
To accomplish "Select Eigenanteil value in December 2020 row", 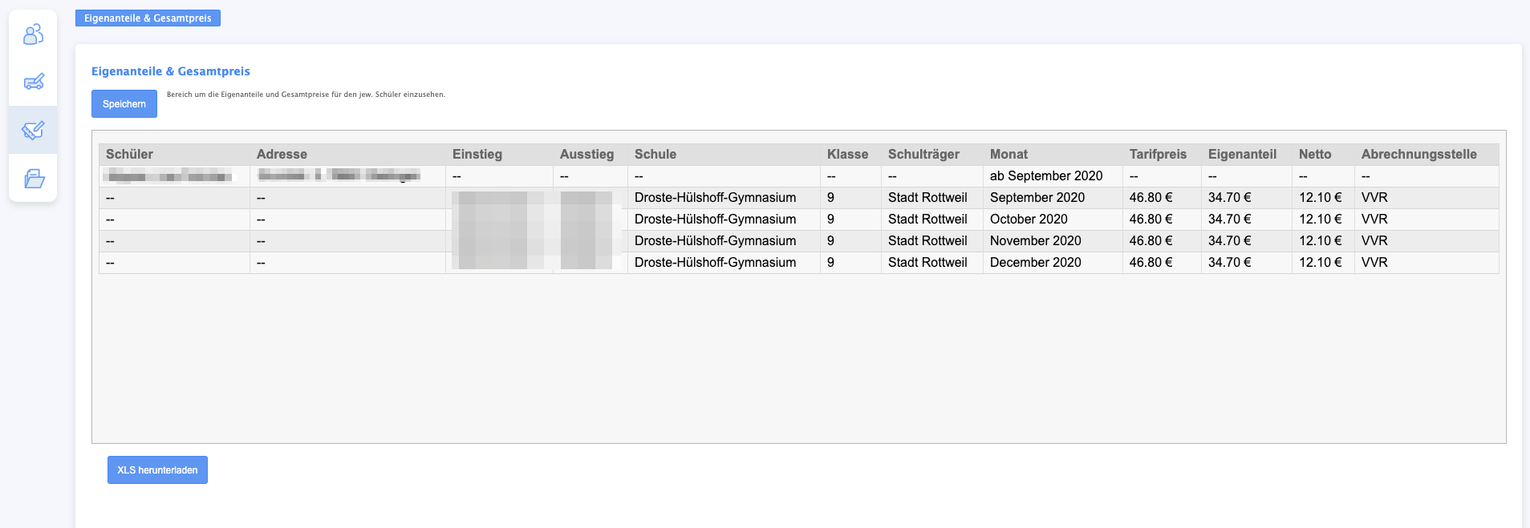I will 1229,263.
